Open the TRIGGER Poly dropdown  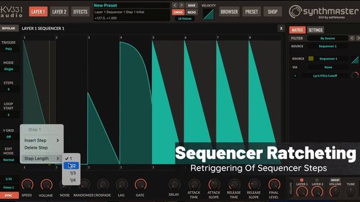9,49
